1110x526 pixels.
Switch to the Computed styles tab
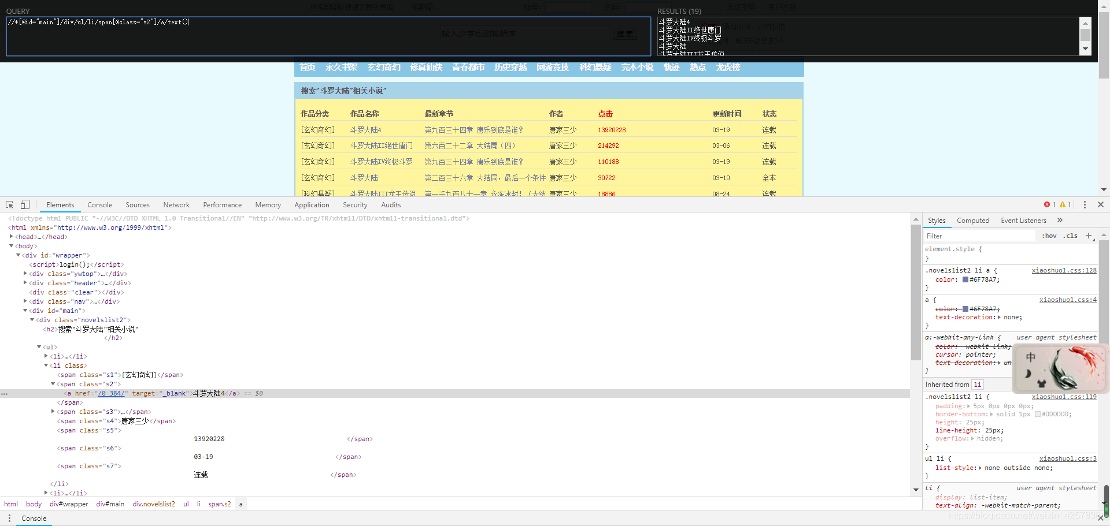click(973, 221)
